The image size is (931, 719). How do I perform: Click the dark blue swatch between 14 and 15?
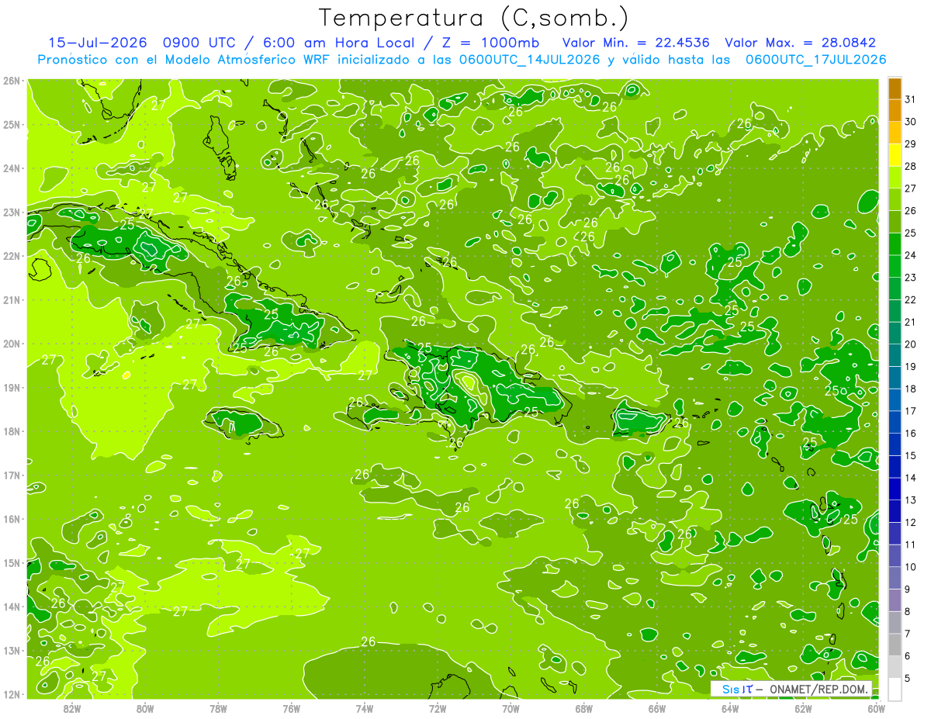tap(895, 466)
